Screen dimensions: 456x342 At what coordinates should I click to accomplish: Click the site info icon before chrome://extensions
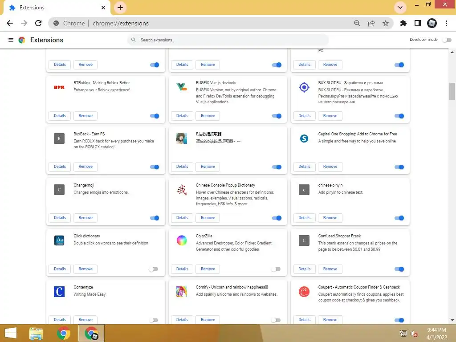click(x=56, y=23)
